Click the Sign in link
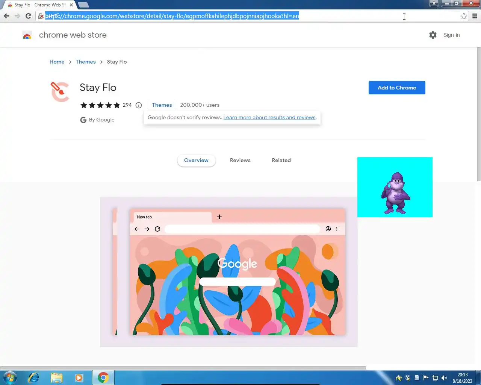 tap(451, 35)
